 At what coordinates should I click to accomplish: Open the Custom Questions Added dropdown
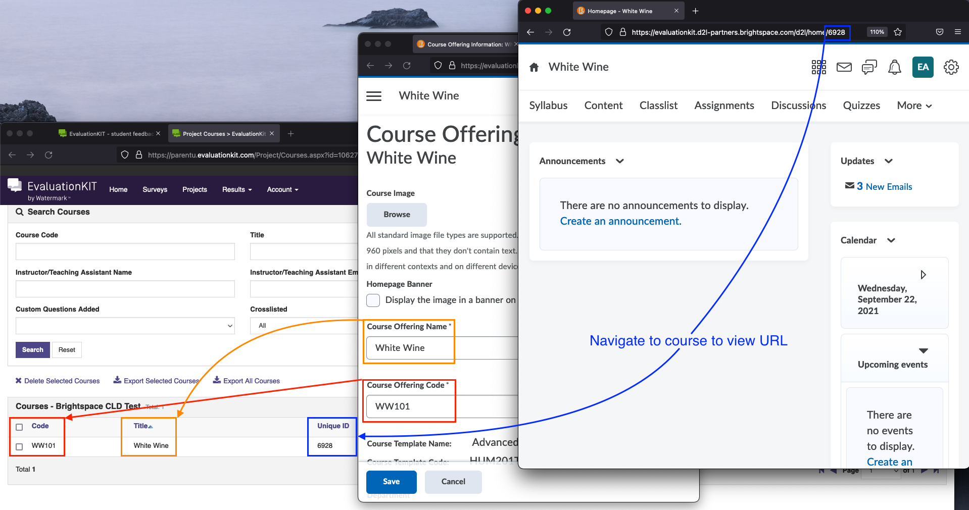[125, 326]
